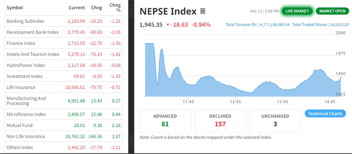Open the Development Bank Index entry
The image size is (352, 154).
32,32
